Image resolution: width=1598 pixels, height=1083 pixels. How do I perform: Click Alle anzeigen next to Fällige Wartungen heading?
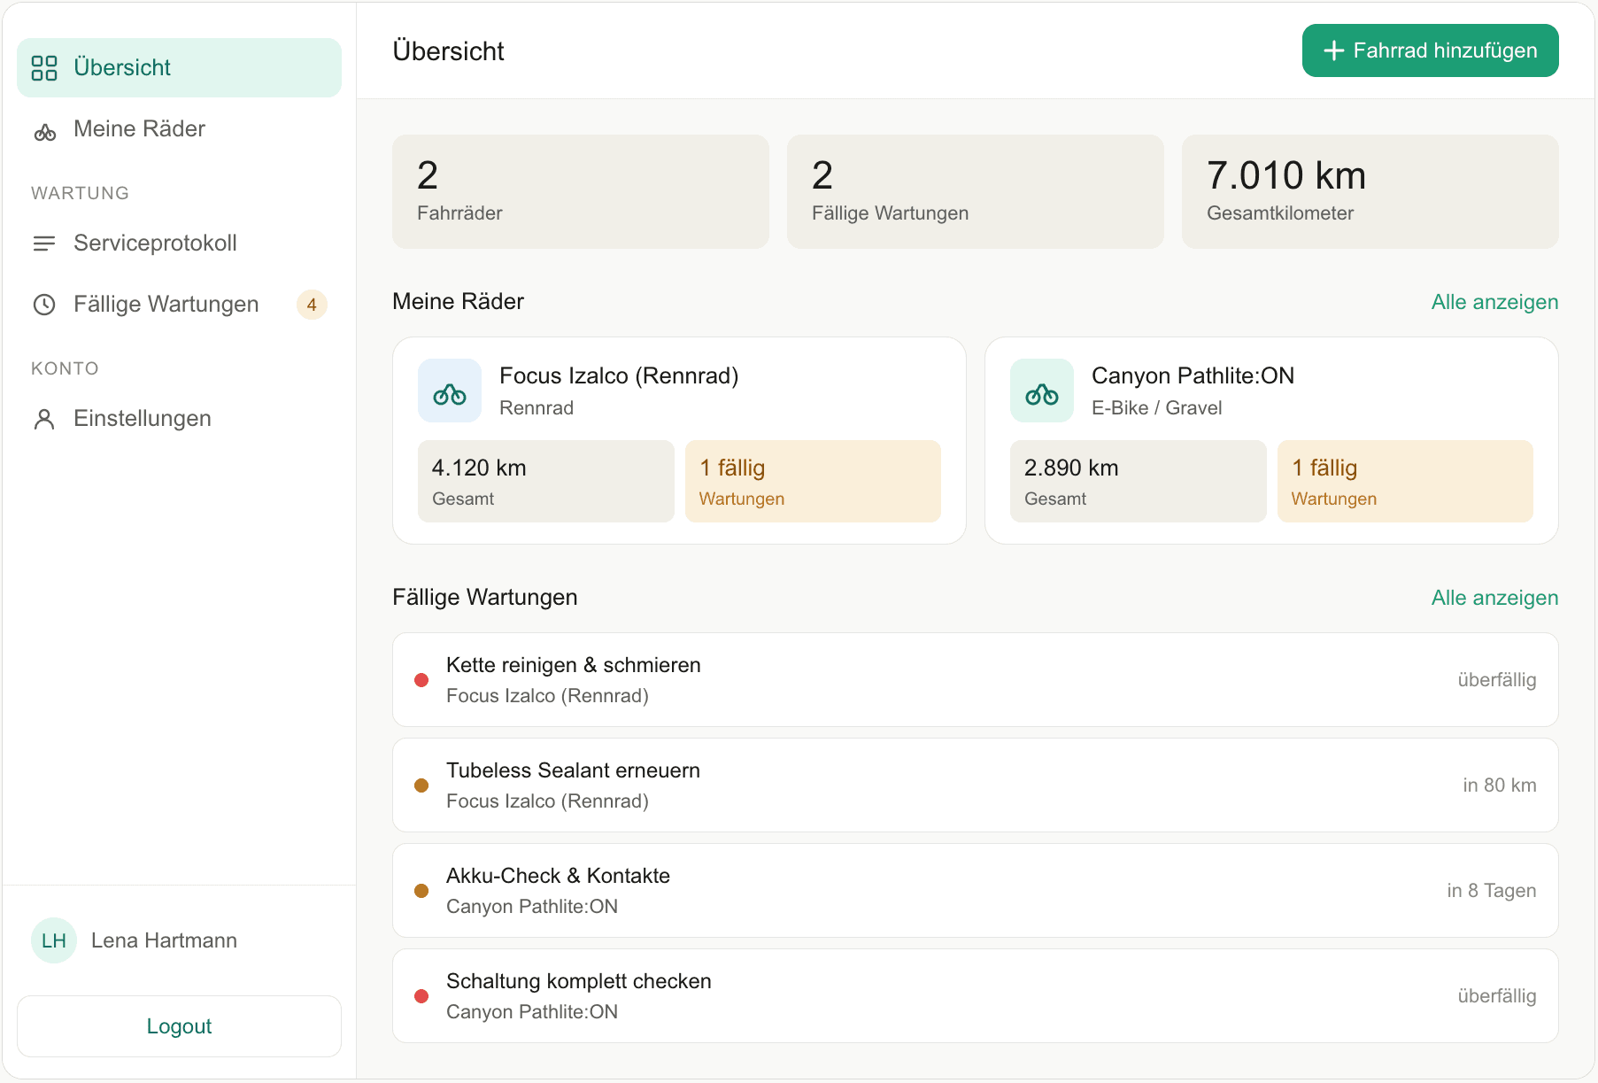pyautogui.click(x=1494, y=598)
